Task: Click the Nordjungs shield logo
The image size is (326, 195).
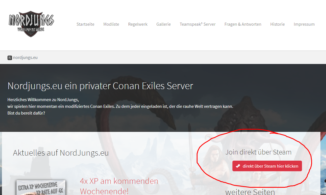Action: pos(31,25)
